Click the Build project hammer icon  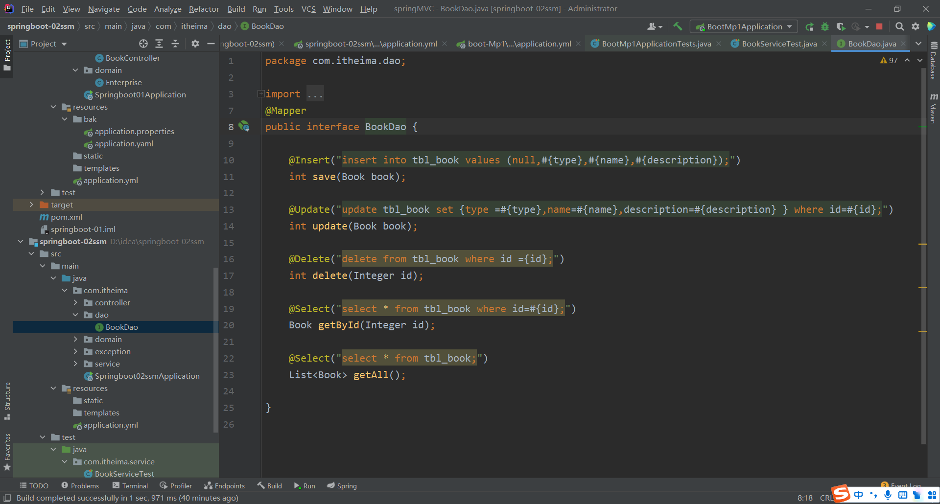(x=678, y=26)
